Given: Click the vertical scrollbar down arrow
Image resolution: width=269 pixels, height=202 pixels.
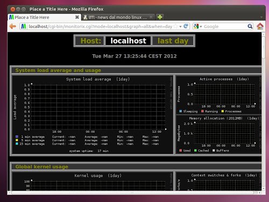Looking at the screenshot, I should 263,189.
